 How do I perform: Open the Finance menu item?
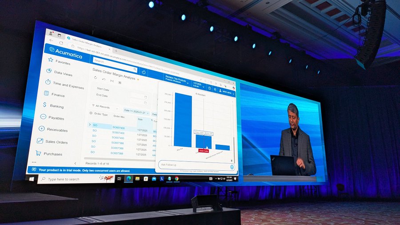click(x=57, y=95)
